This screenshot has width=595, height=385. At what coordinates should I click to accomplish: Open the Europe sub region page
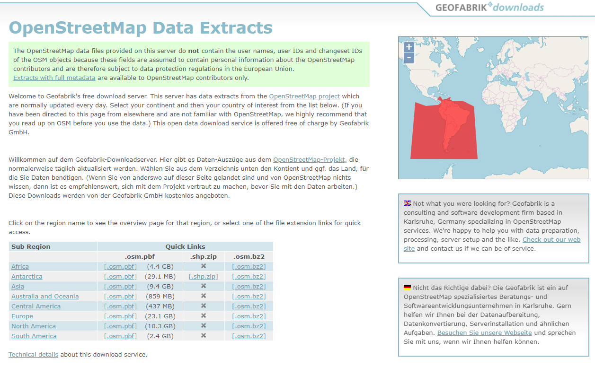22,316
